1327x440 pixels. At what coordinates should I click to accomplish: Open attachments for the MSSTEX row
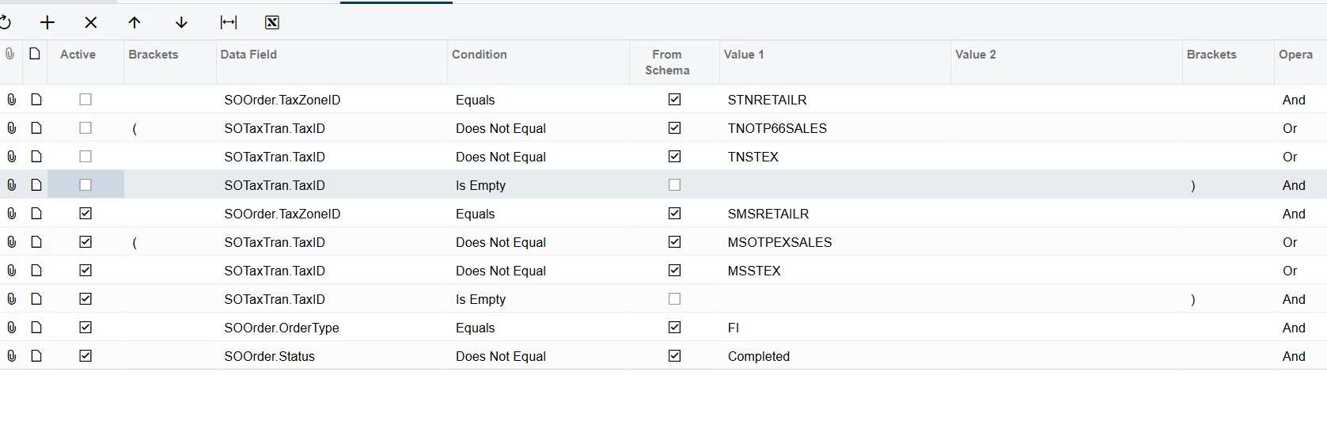click(x=11, y=271)
